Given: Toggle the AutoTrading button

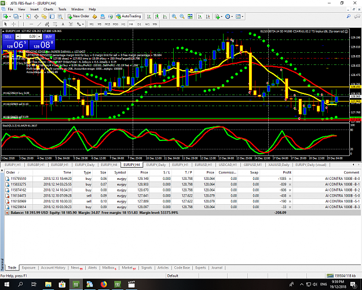Looking at the screenshot, I should coord(129,16).
